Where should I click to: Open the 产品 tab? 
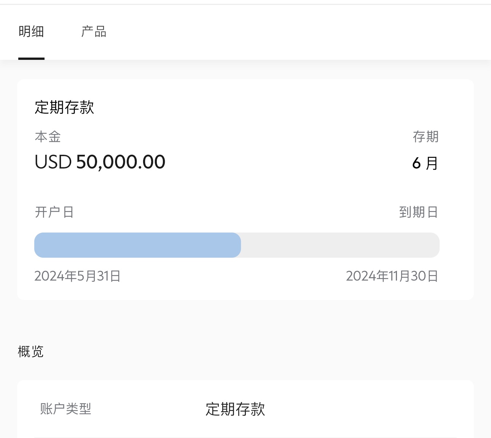(94, 31)
